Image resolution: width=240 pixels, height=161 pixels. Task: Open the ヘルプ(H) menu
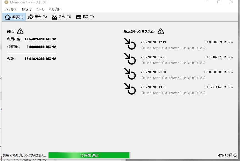pyautogui.click(x=55, y=9)
